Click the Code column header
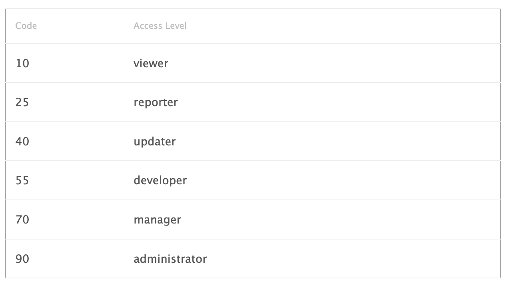Image resolution: width=507 pixels, height=286 pixels. 26,26
